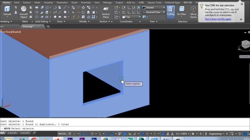Image resolution: width=250 pixels, height=140 pixels.
Task: Expand the Draw panel
Action: (61, 21)
